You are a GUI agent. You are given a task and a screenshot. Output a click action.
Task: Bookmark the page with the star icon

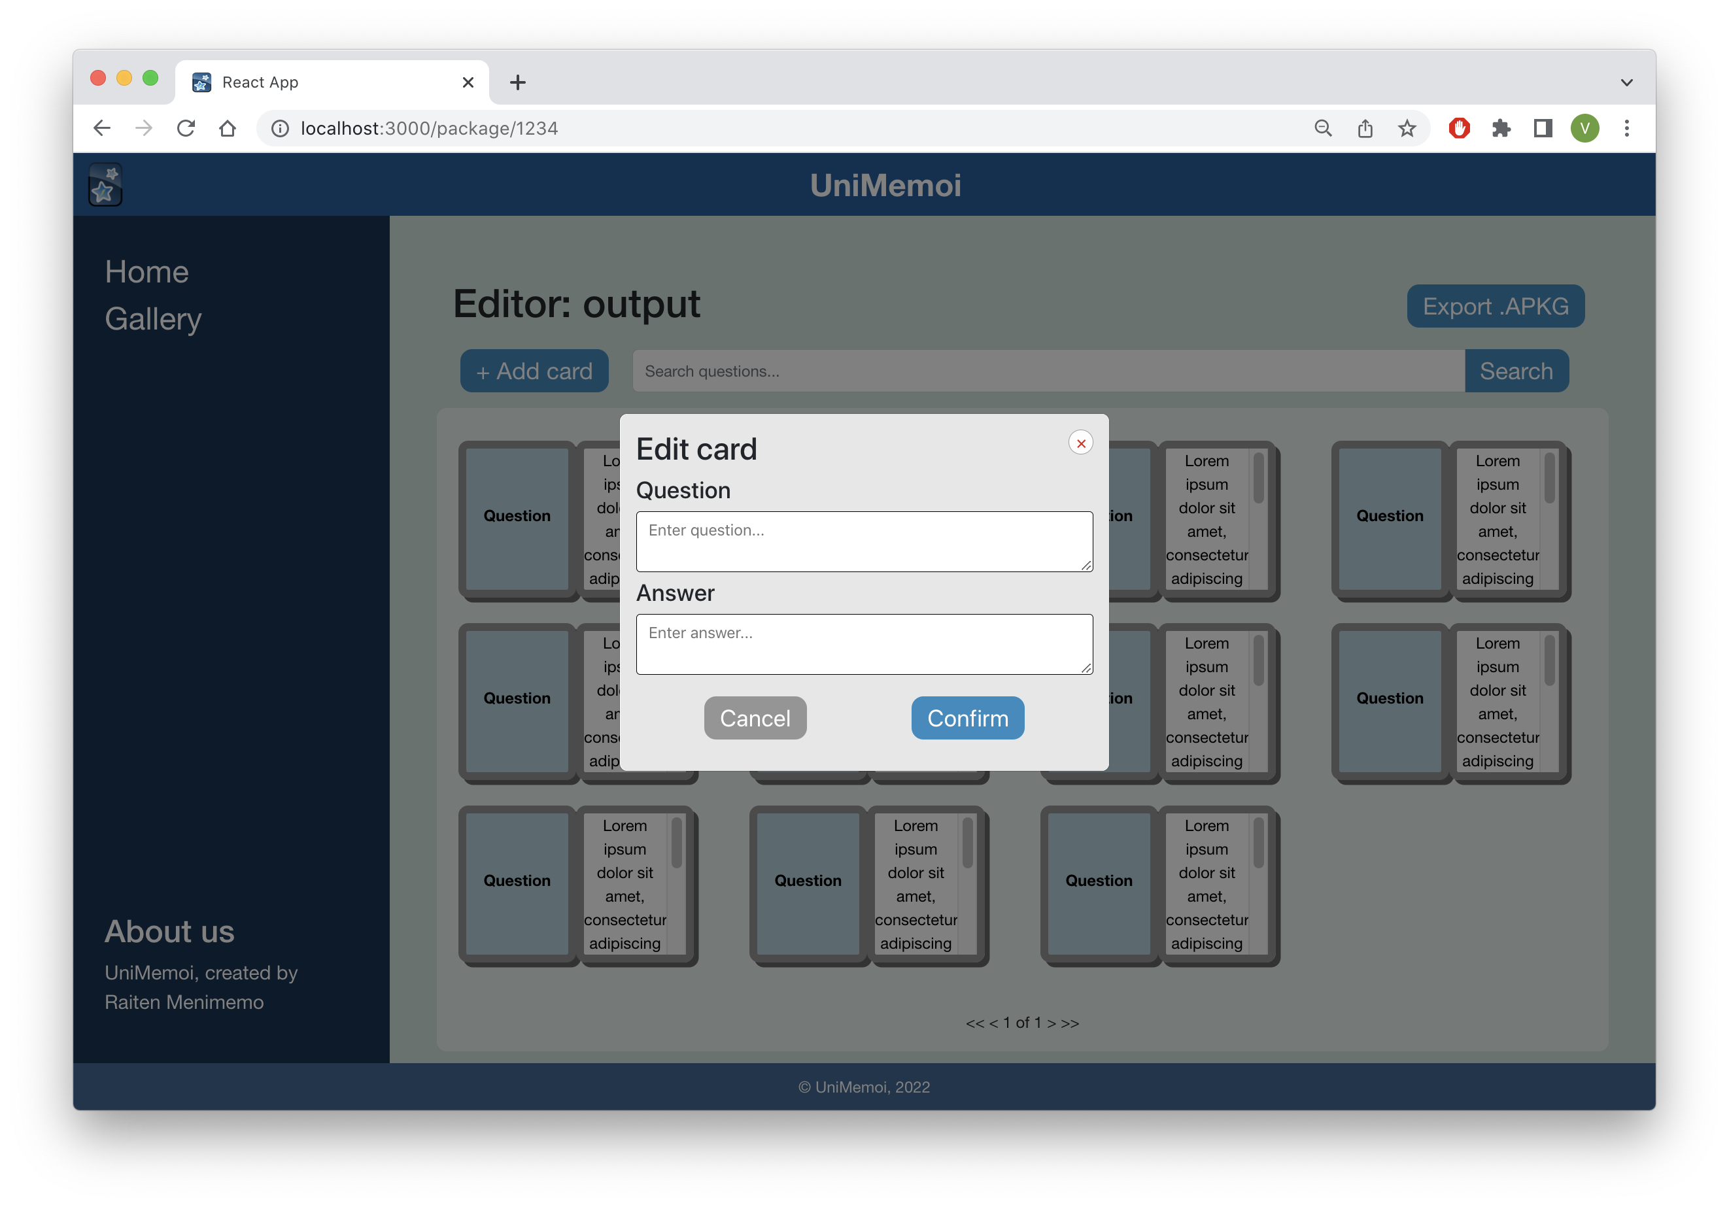coord(1407,129)
